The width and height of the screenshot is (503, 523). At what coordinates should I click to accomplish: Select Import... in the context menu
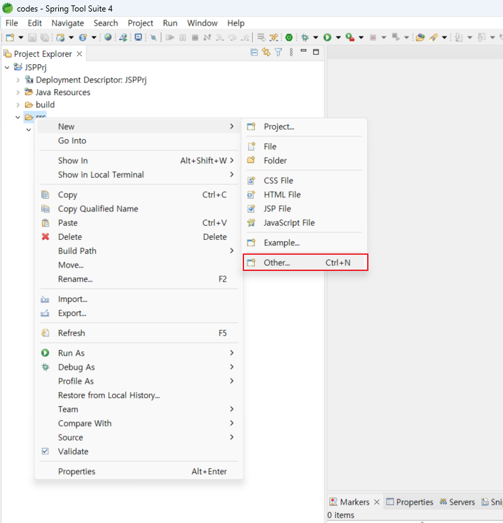(139, 299)
